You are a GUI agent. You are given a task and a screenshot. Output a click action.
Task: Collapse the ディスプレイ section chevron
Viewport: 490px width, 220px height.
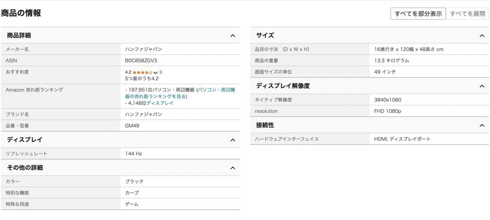tap(233, 140)
